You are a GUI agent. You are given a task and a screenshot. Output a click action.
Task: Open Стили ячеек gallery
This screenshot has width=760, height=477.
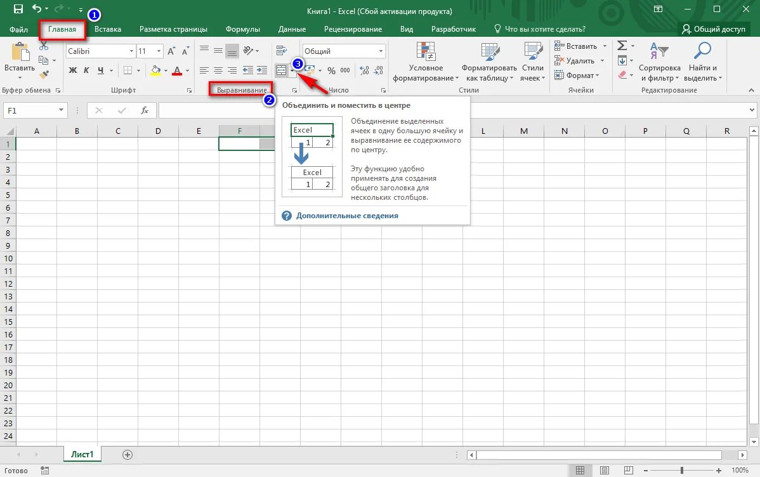(533, 62)
